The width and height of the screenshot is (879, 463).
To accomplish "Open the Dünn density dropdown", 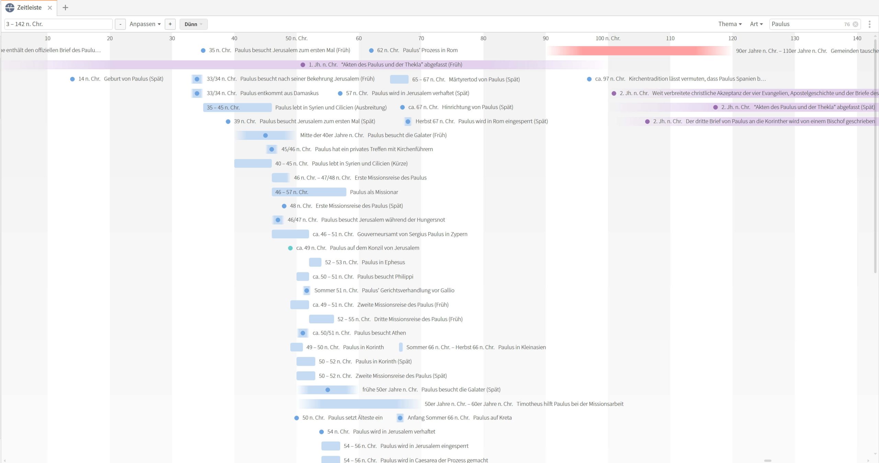I will [193, 24].
